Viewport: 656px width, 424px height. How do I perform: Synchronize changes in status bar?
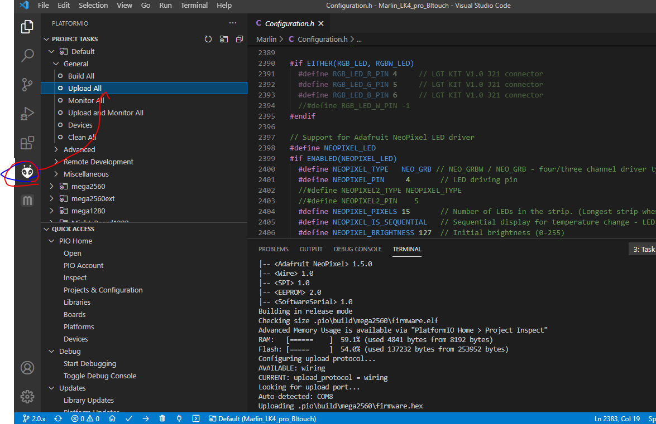click(x=58, y=418)
